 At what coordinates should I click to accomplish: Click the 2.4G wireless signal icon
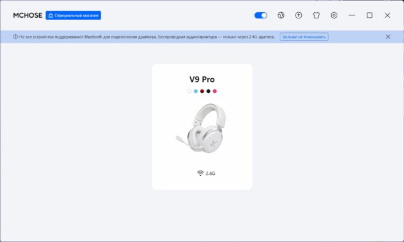200,173
